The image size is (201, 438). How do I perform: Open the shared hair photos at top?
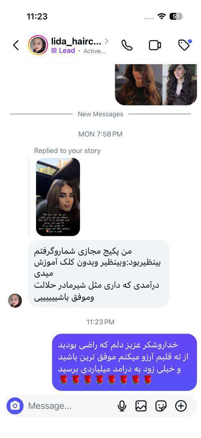point(156,85)
